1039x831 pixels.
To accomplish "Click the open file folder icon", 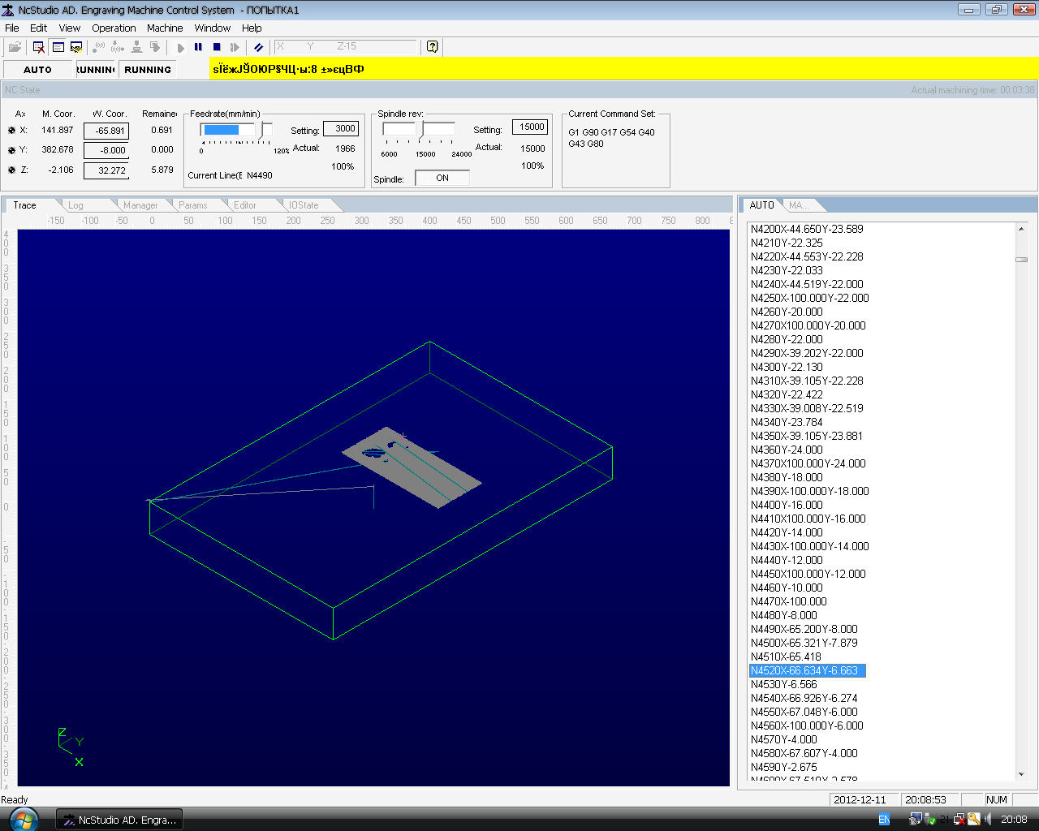I will [15, 47].
